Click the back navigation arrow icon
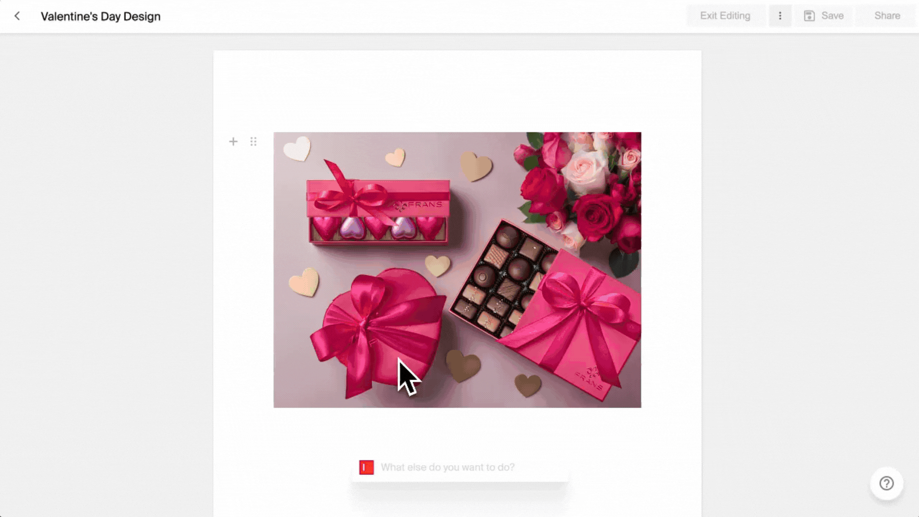 [17, 16]
